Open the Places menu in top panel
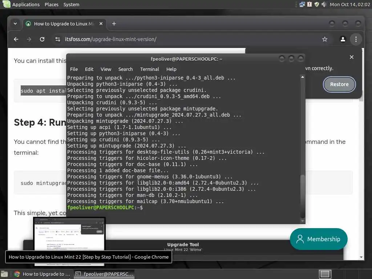Image resolution: width=372 pixels, height=279 pixels. click(x=52, y=4)
